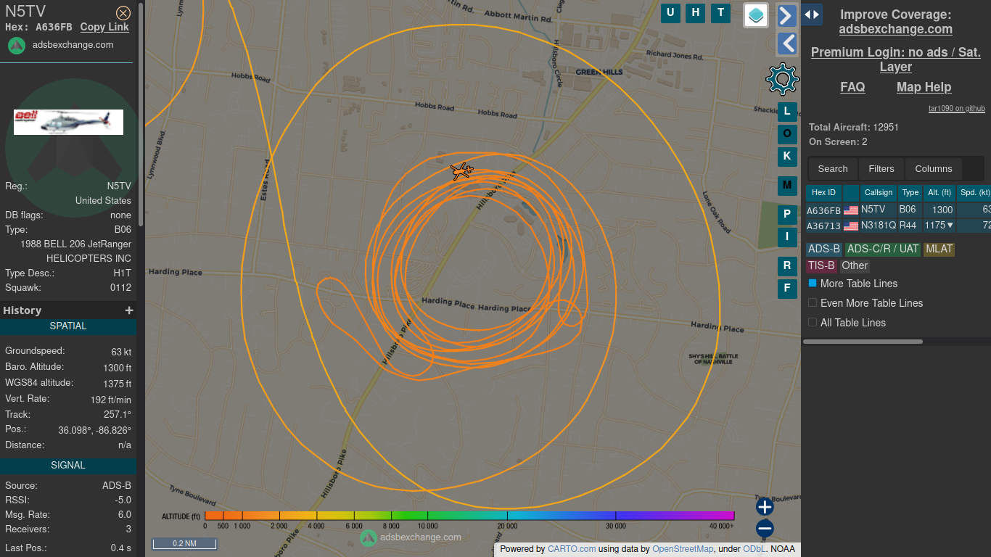
Task: Toggle the T map button
Action: pos(720,12)
